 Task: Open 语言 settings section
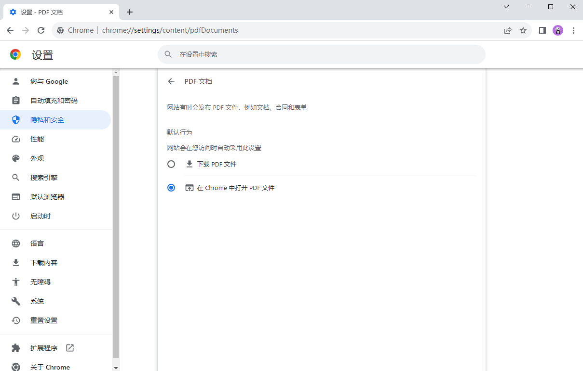tap(55, 243)
